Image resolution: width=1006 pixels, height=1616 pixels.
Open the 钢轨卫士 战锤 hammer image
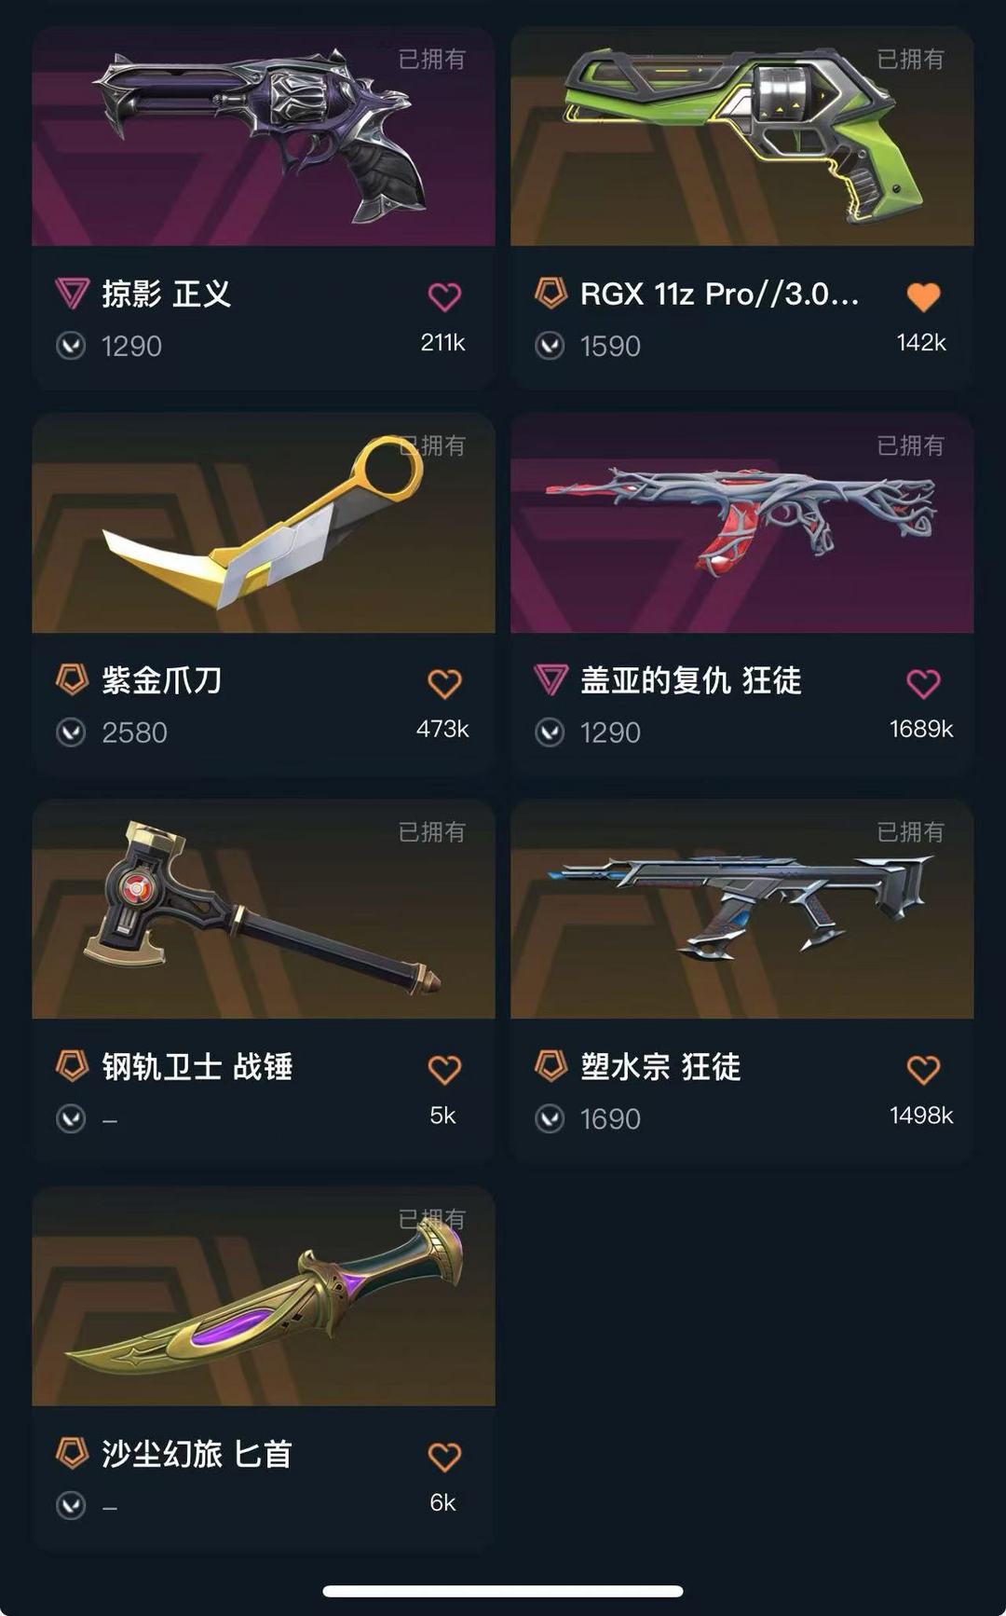pyautogui.click(x=264, y=910)
